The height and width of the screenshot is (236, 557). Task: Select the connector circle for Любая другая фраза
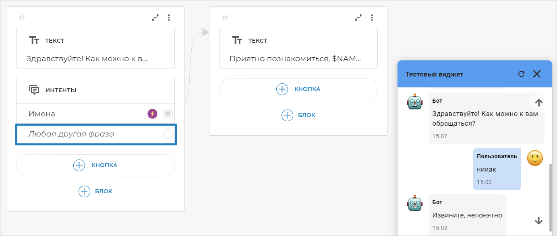(x=168, y=134)
